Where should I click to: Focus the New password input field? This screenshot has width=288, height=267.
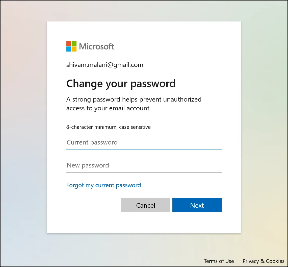[144, 165]
